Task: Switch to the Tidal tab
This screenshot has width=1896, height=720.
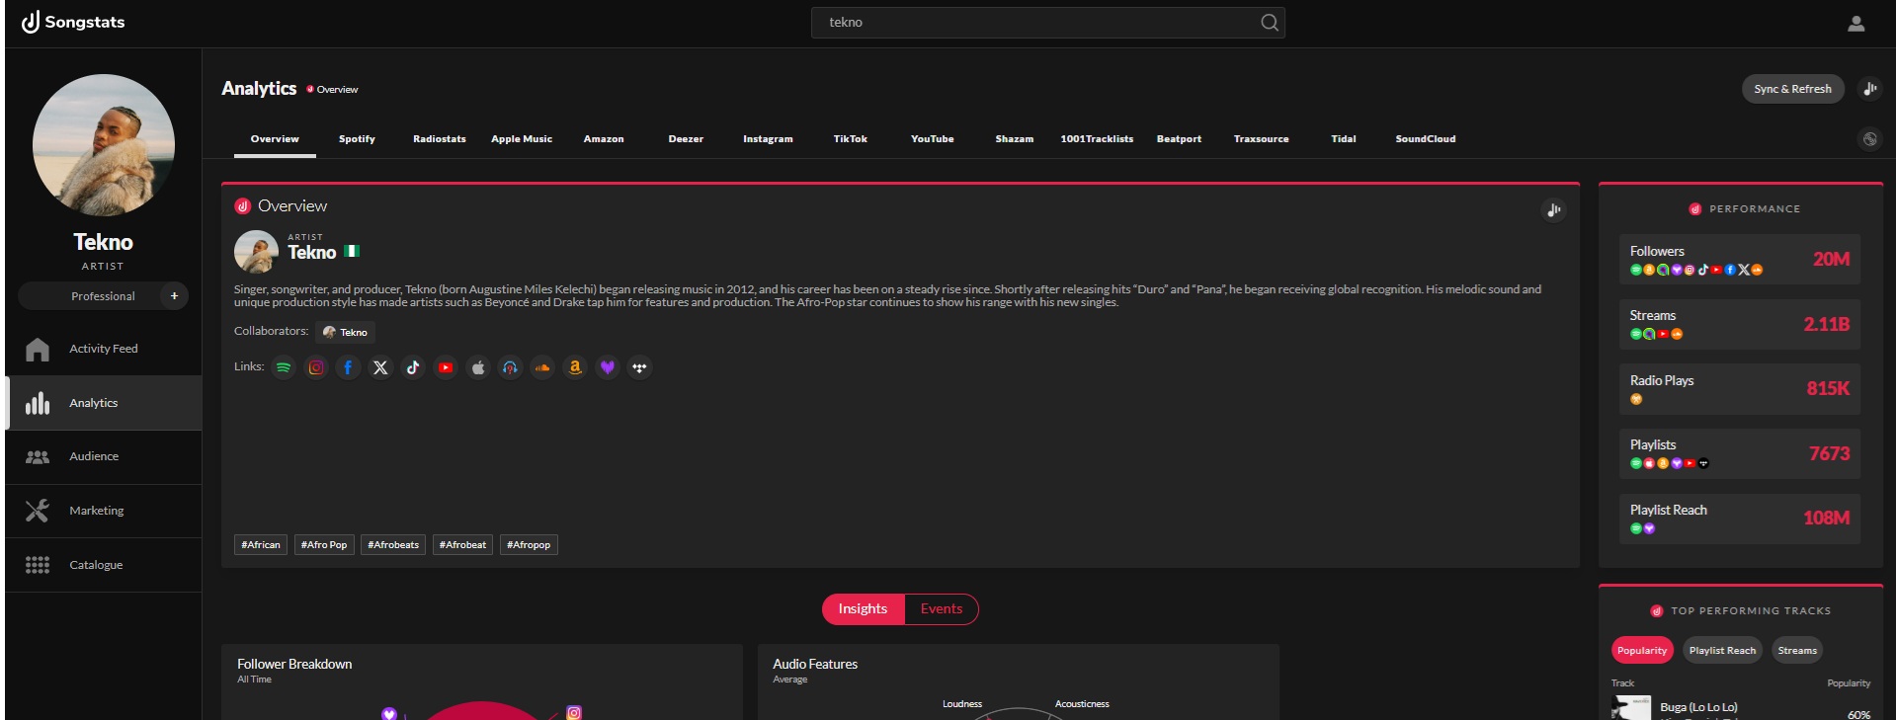Action: (1344, 139)
